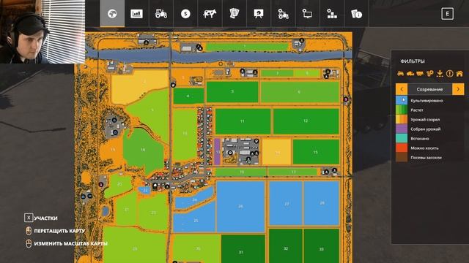
Task: Click the red Можно косить swatch
Action: 402,148
